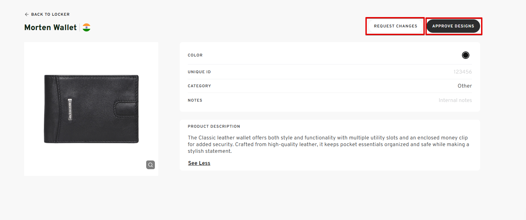This screenshot has height=220, width=526.
Task: Click the India flag icon
Action: coord(86,27)
